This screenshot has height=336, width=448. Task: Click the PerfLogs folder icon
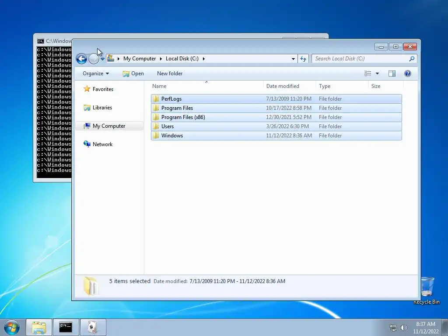tap(156, 99)
